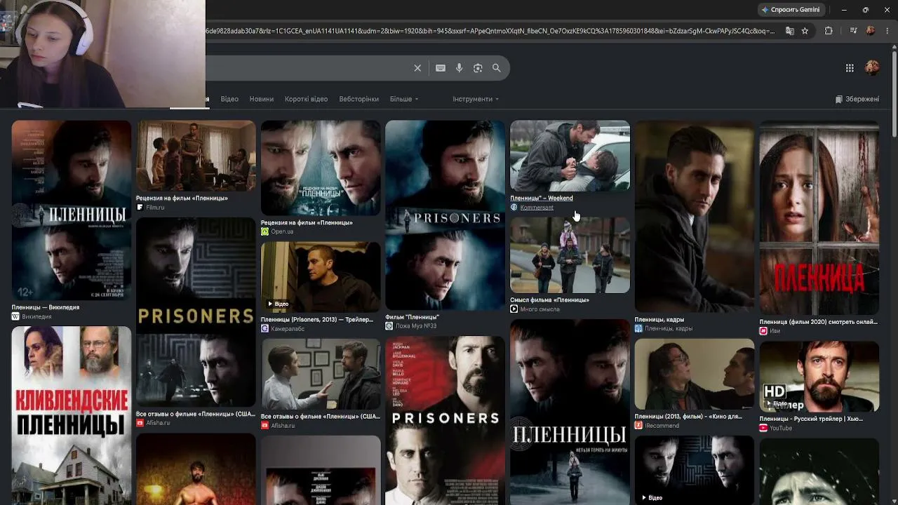
Task: Expand the Інструменти dropdown
Action: click(476, 99)
